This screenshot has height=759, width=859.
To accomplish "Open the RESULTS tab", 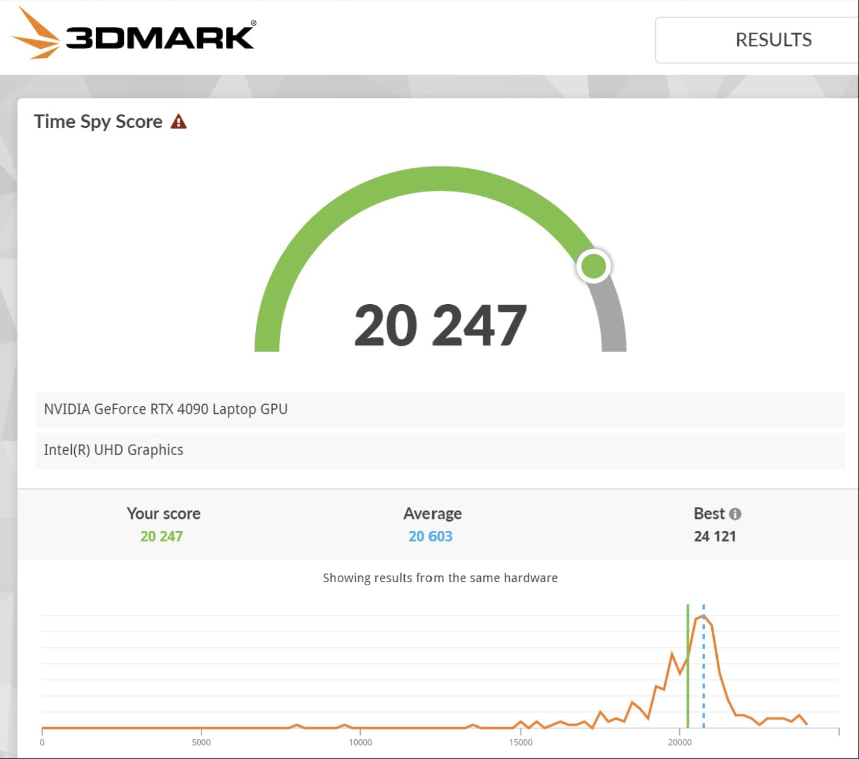I will point(773,40).
